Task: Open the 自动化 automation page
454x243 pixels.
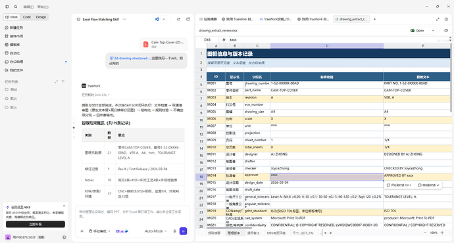Action: pyautogui.click(x=13, y=53)
